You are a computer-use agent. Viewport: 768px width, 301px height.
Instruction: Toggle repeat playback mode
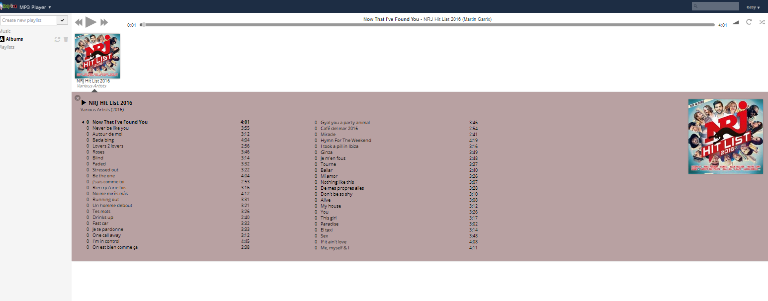click(x=749, y=22)
